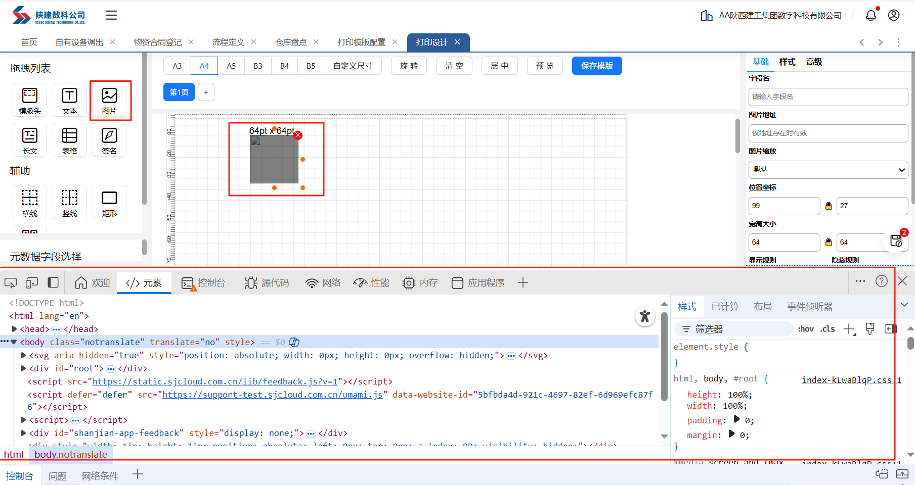Choose the 矩形 rectangle helper shape

109,202
